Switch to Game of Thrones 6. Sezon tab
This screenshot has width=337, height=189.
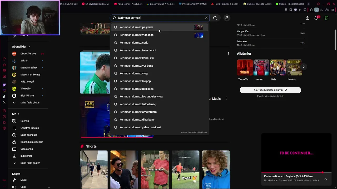click(x=257, y=4)
